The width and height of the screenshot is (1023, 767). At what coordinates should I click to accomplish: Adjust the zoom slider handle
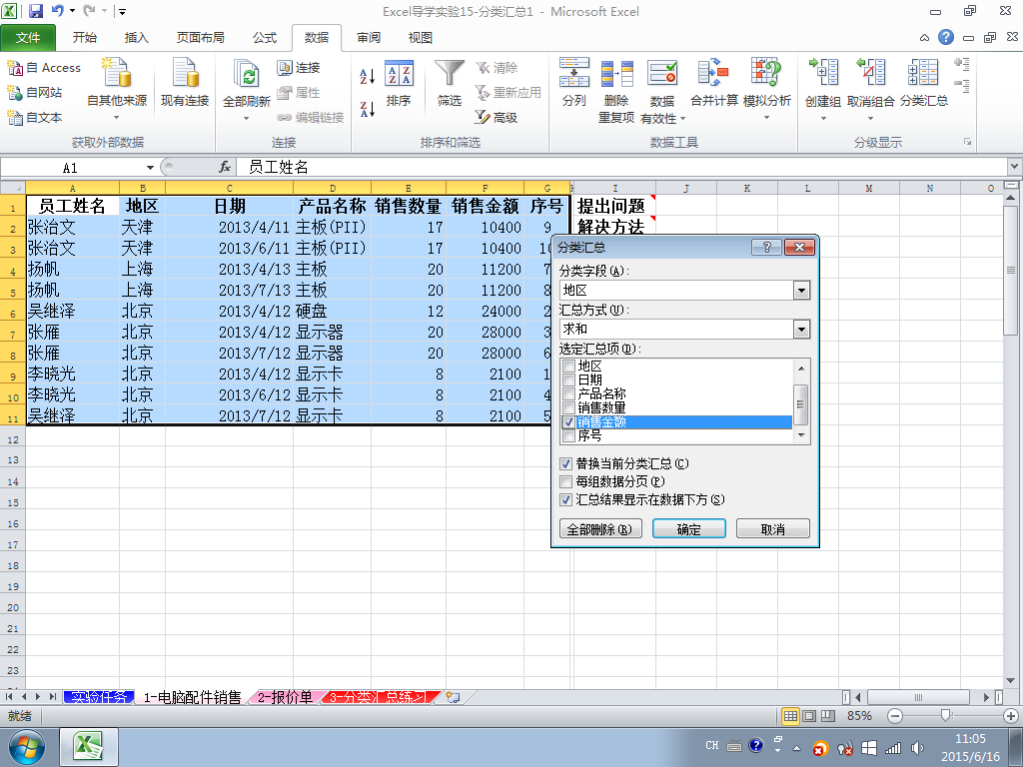945,716
